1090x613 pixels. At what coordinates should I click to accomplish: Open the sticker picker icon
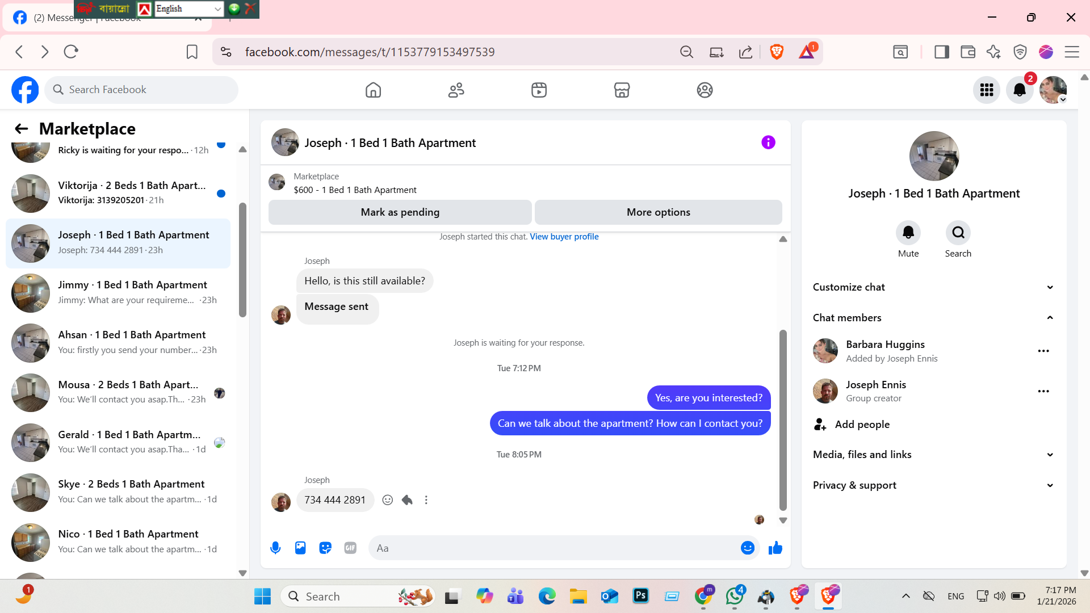tap(325, 548)
